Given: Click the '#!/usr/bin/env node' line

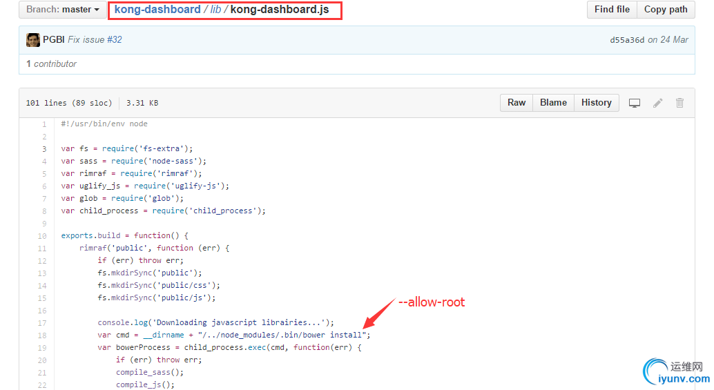Looking at the screenshot, I should point(104,124).
